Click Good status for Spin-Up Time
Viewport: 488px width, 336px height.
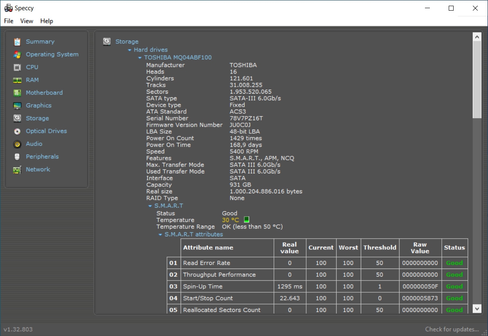(454, 287)
